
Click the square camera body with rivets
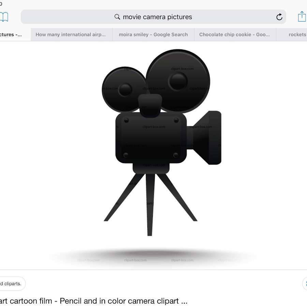point(151,138)
